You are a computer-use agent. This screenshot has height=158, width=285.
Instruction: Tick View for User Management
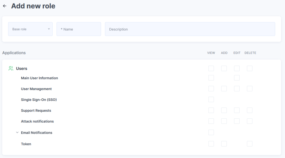(x=211, y=89)
